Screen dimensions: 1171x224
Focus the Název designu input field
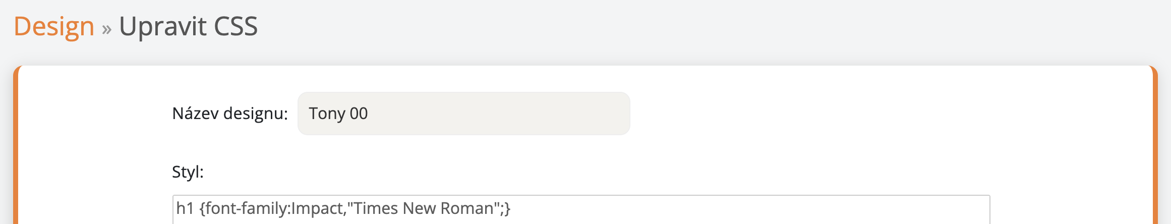(x=463, y=114)
